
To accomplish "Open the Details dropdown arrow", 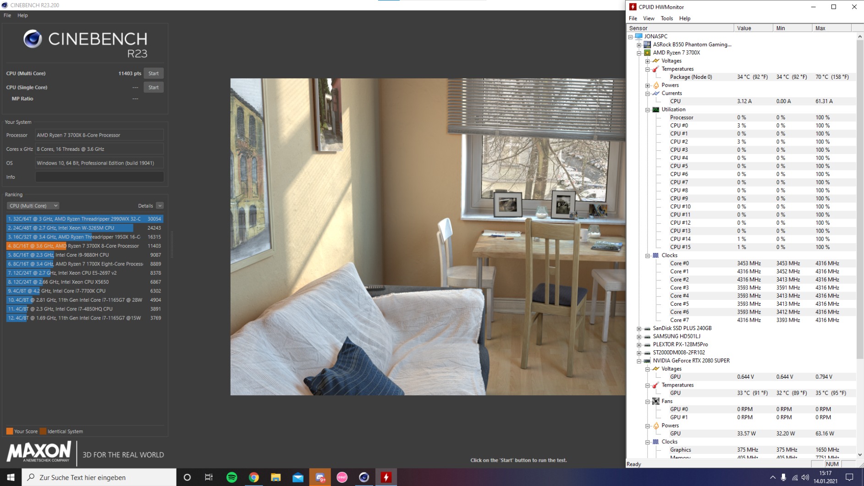I will 160,206.
